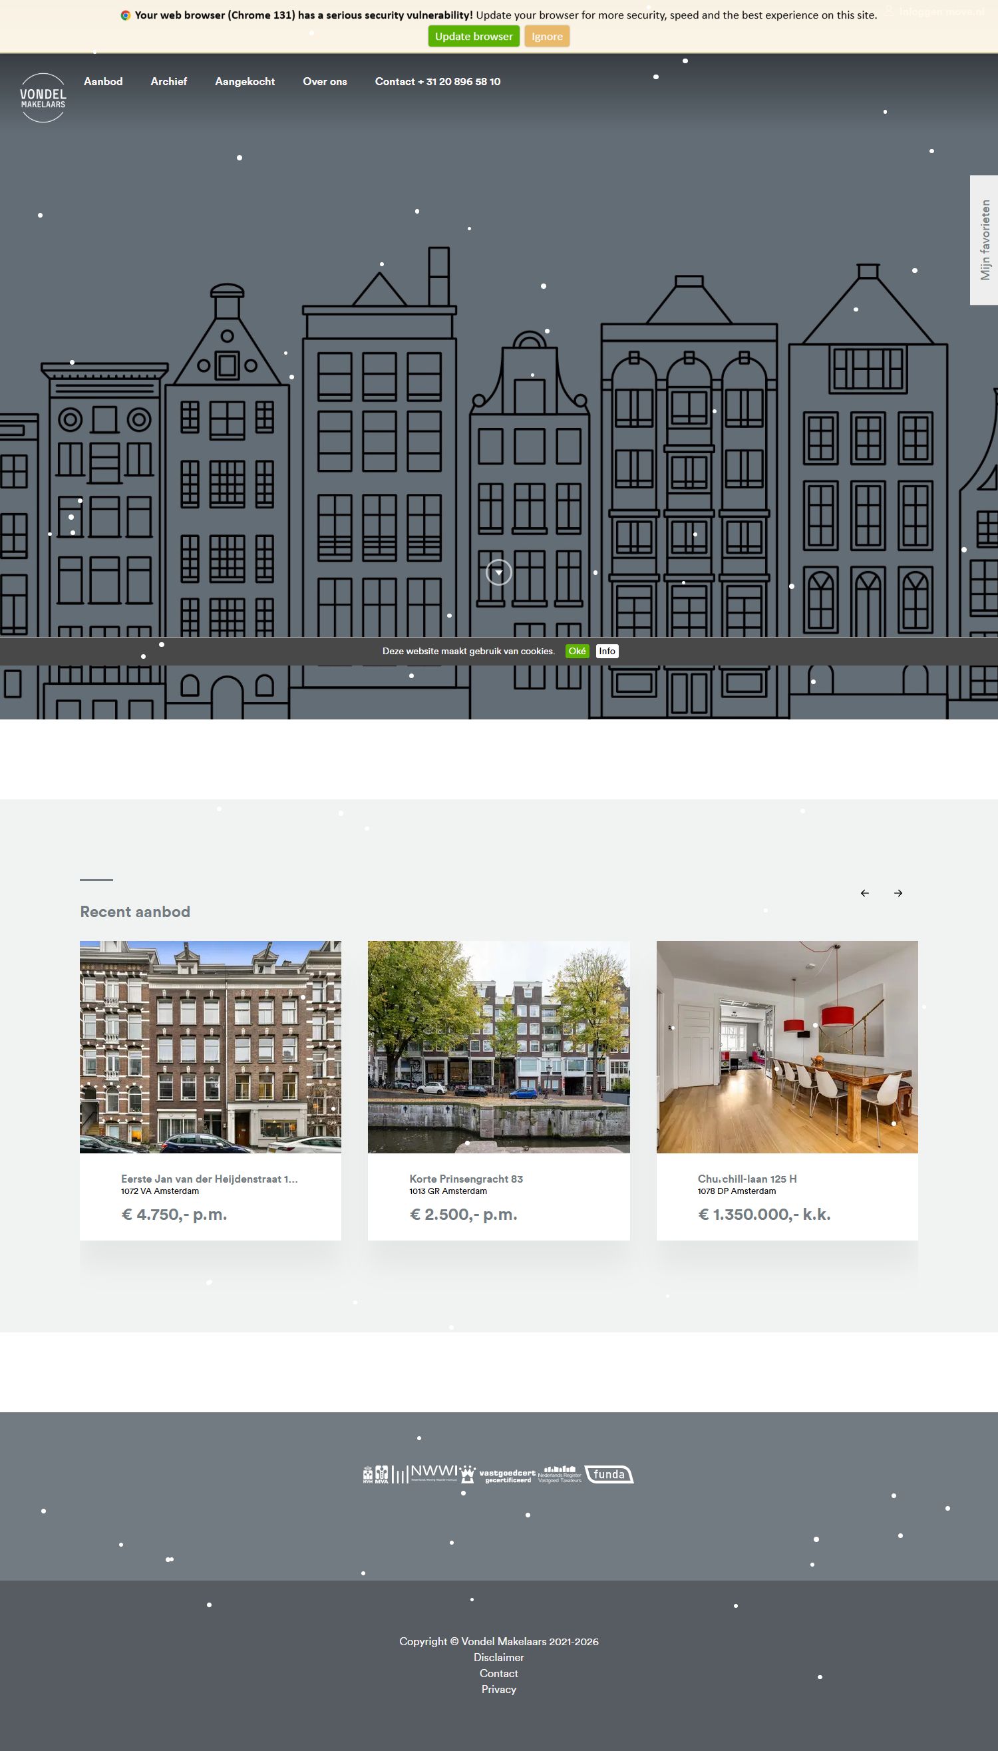Open the Over ons page
The width and height of the screenshot is (998, 1751).
pos(325,82)
